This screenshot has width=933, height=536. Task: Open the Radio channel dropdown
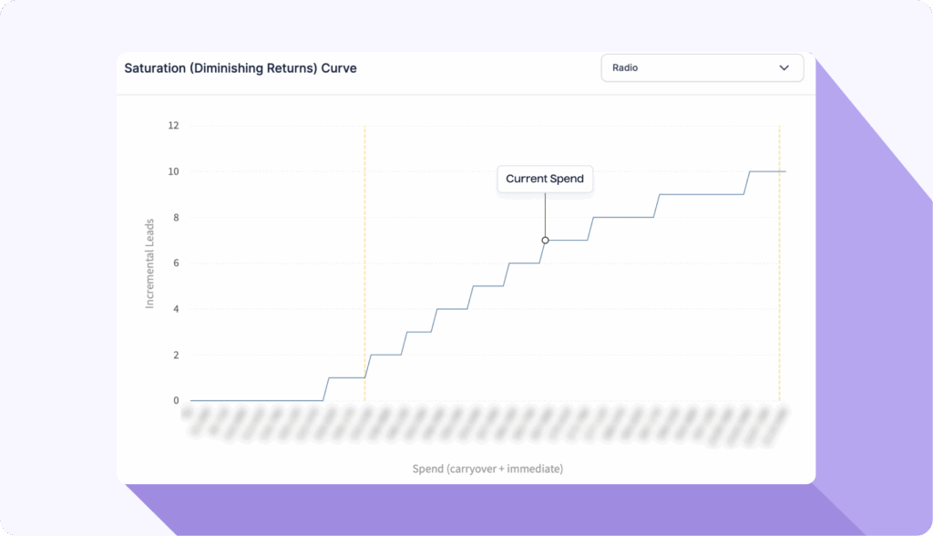tap(701, 68)
